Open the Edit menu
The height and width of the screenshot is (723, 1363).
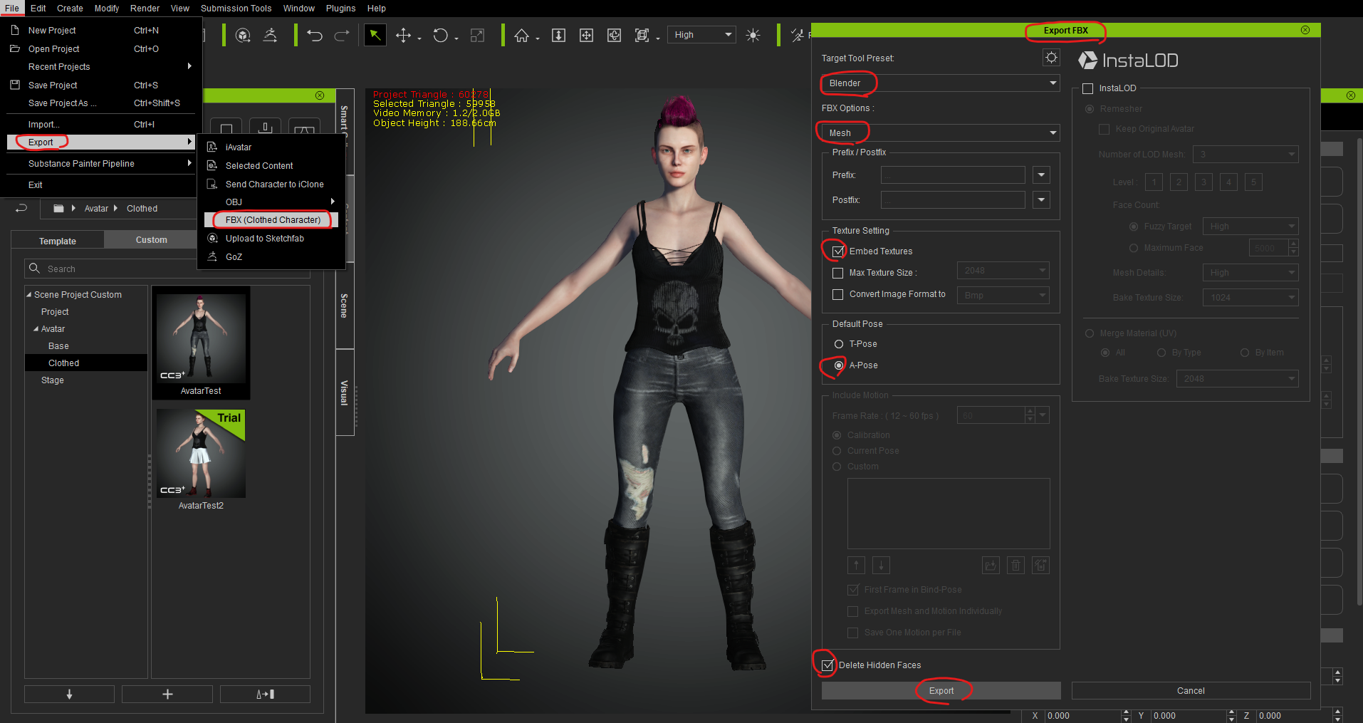click(x=38, y=9)
